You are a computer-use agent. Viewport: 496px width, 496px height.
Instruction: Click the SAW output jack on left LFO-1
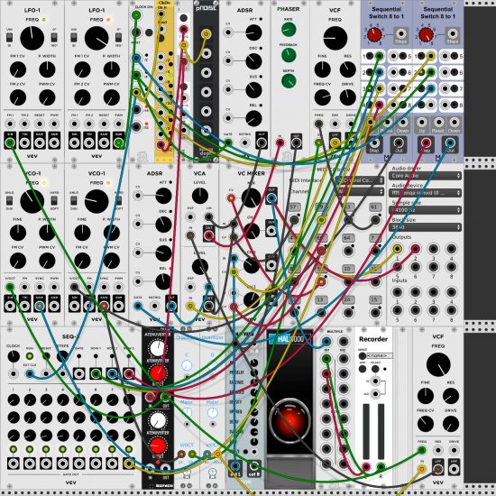pyautogui.click(x=40, y=143)
